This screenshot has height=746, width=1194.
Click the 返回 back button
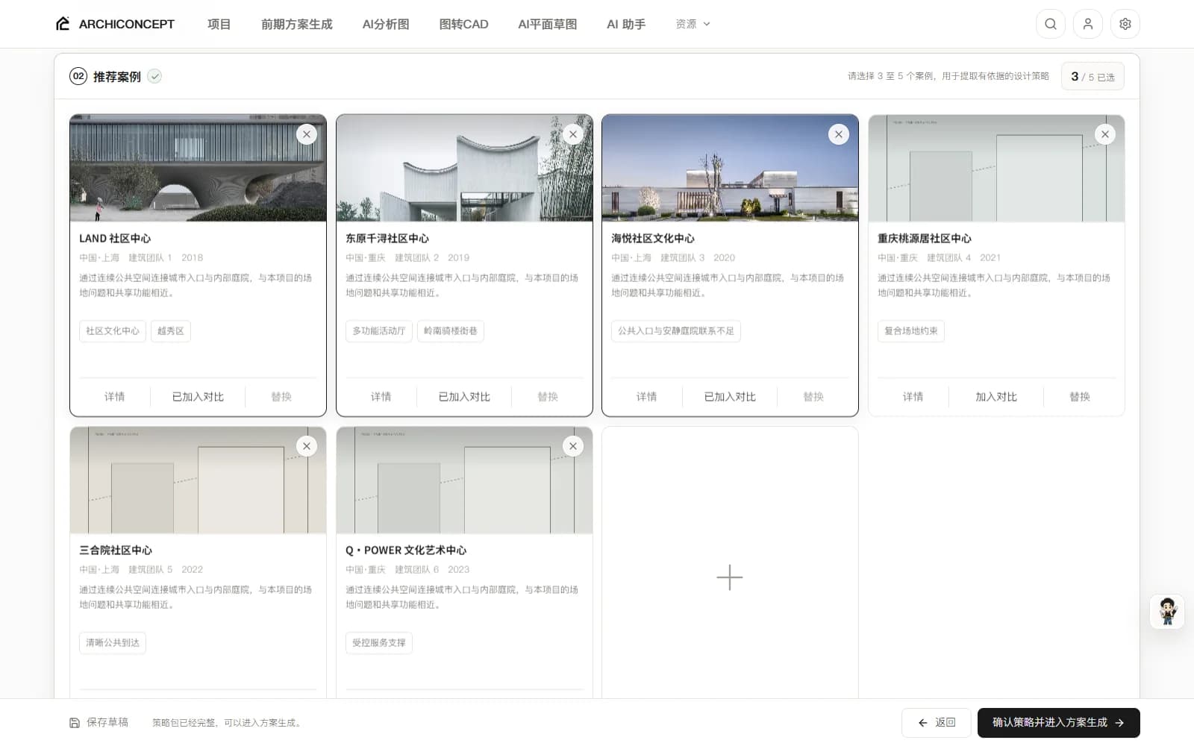point(936,723)
